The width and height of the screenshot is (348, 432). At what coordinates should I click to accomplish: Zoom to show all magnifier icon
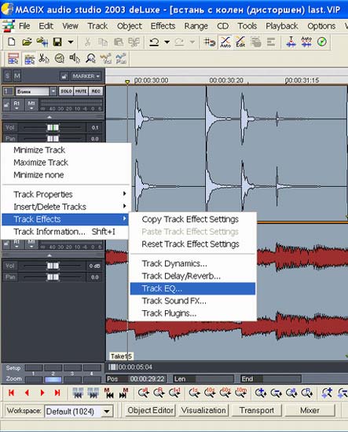144,393
